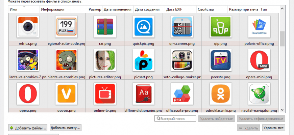Click the opera-mini.png file name label

259,77
